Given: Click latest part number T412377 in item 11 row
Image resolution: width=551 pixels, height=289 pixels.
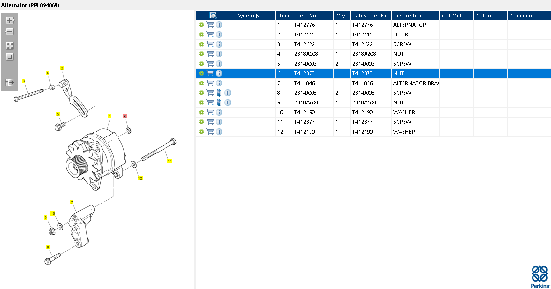Looking at the screenshot, I should pyautogui.click(x=362, y=122).
